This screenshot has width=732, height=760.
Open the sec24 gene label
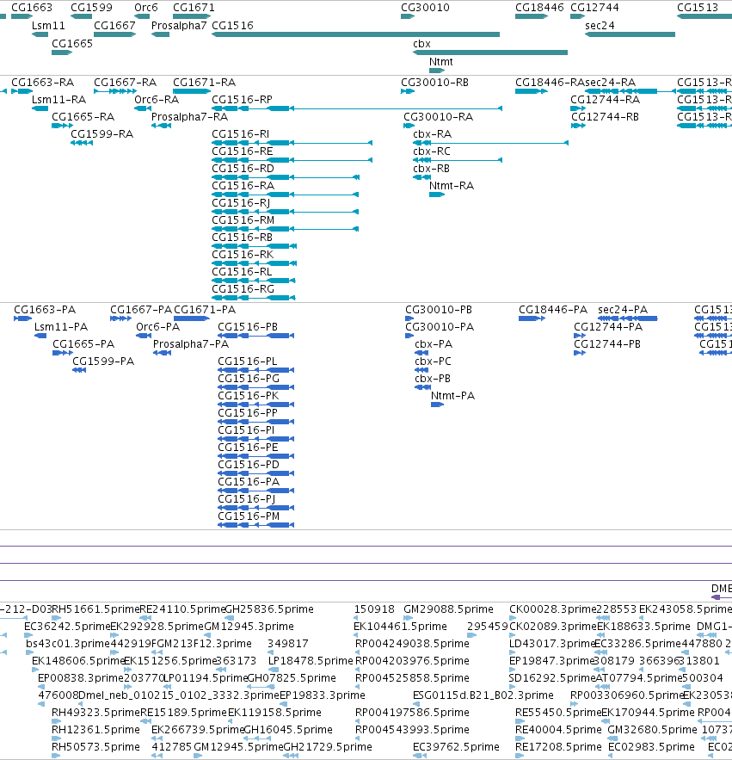pyautogui.click(x=600, y=26)
